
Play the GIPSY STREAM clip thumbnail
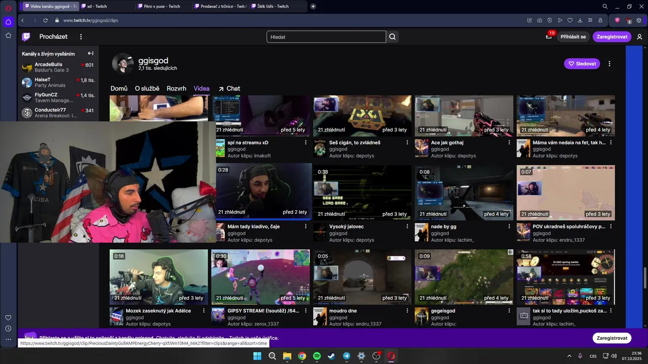(260, 277)
